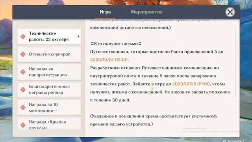Click the date 2020/10/22 05:00
This screenshot has width=252, height=142.
click(x=109, y=60)
